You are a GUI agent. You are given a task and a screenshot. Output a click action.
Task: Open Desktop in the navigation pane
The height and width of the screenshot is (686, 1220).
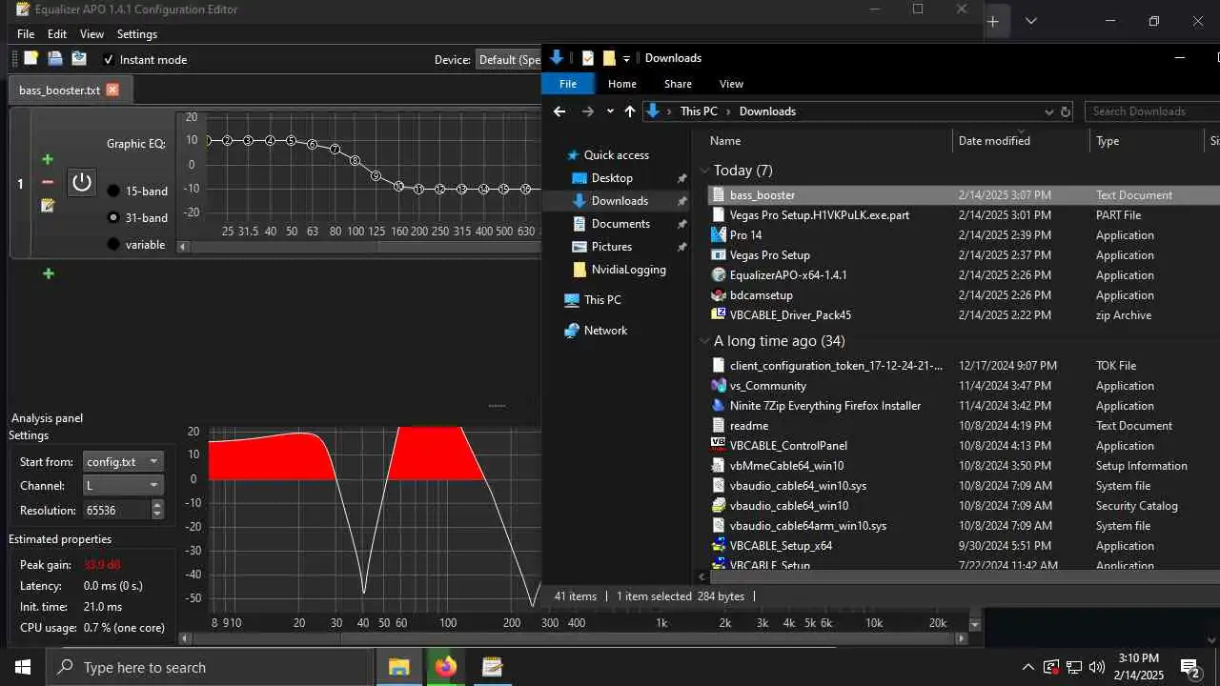pos(611,178)
